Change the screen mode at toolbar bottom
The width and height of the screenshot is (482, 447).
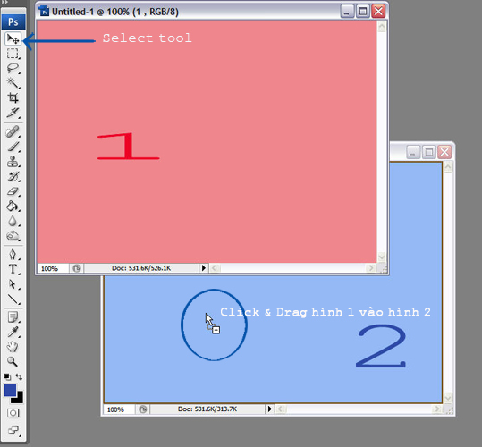tap(13, 429)
